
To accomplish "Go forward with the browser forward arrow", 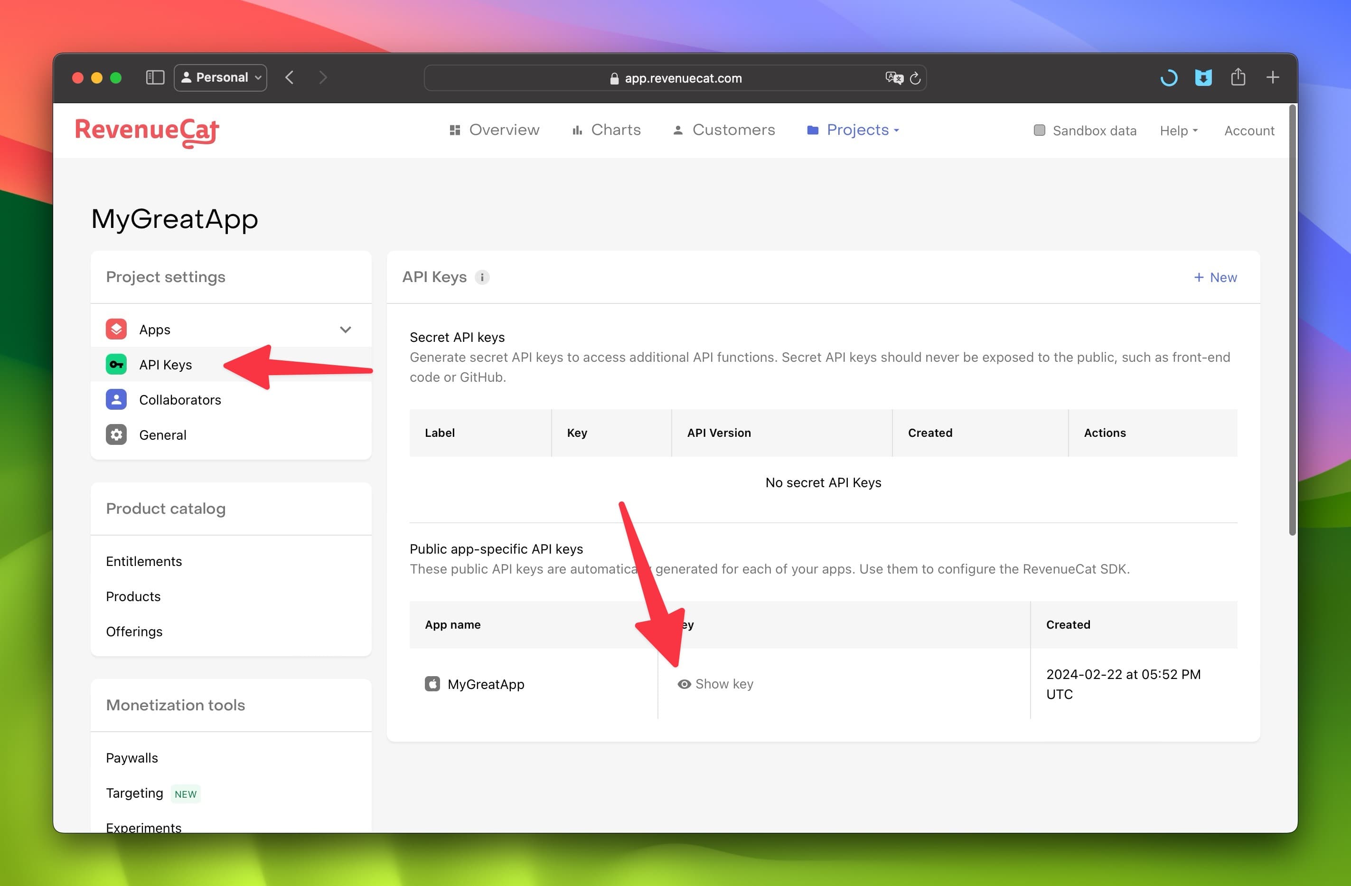I will 323,77.
